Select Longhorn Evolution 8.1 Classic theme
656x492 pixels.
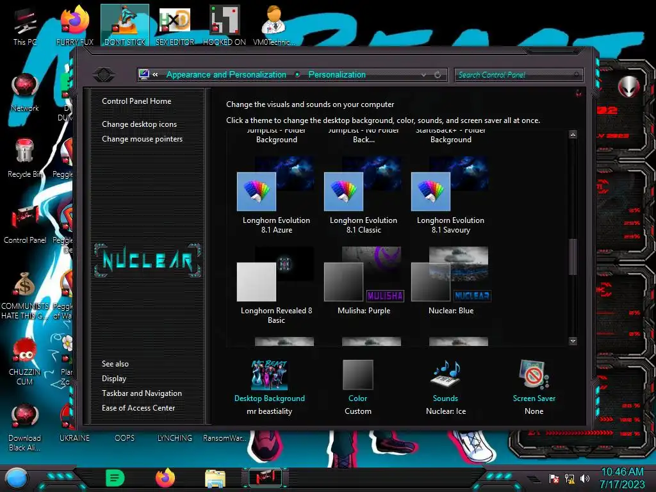pos(363,195)
